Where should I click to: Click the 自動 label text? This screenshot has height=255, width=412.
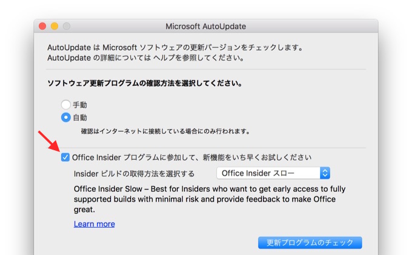click(x=80, y=118)
